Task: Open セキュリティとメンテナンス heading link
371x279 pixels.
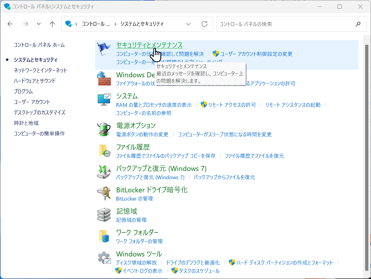Action: [x=149, y=45]
